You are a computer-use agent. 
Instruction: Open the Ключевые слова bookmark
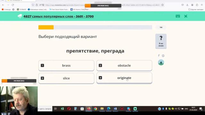[x=37, y=9]
